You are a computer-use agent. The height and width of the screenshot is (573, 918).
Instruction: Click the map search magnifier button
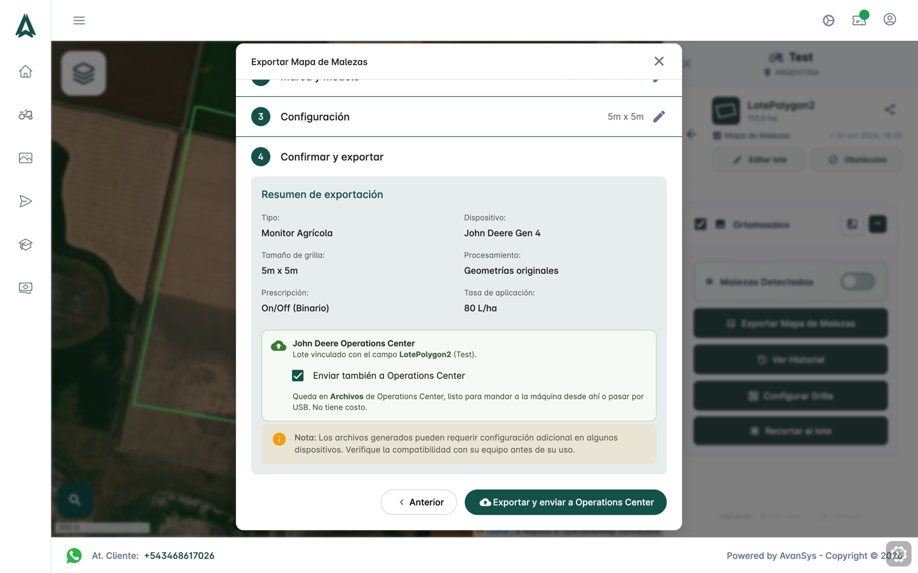75,500
